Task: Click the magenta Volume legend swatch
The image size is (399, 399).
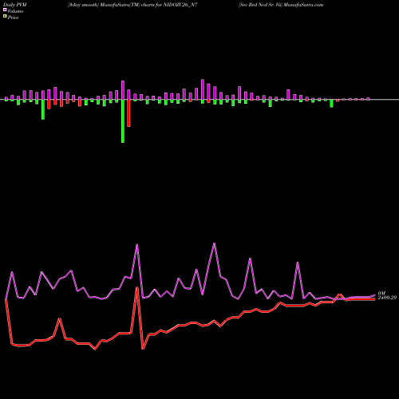Action: [5, 10]
